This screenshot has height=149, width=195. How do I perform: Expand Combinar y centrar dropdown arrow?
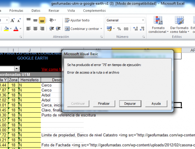point(101,29)
